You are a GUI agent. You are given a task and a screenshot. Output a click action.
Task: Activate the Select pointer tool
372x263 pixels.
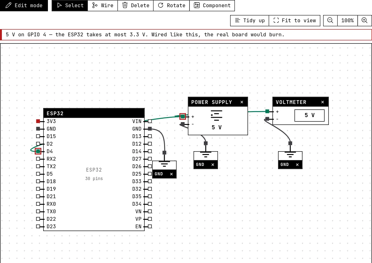click(x=70, y=5)
